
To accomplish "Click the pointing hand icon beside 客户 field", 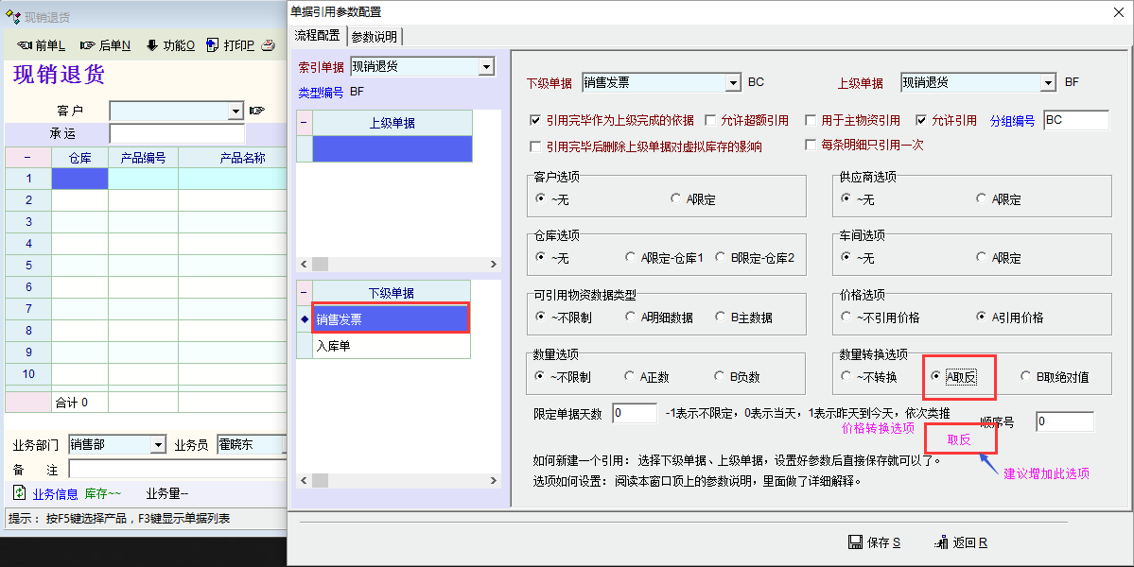I will coord(257,112).
